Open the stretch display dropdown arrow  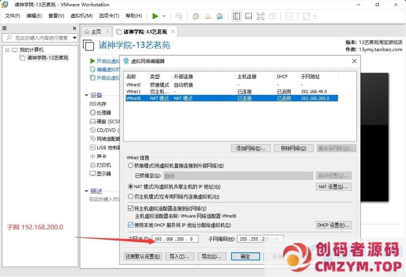[x=315, y=16]
